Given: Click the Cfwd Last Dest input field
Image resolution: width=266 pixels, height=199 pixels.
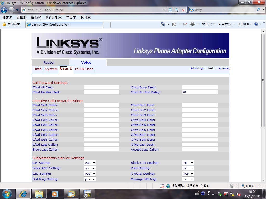Looking at the screenshot, I should point(200,145).
